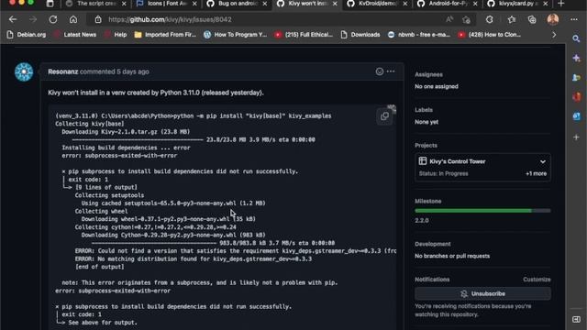587x330 pixels.
Task: Open 'Imported From Fir...' bookmarks folder
Action: (165, 35)
